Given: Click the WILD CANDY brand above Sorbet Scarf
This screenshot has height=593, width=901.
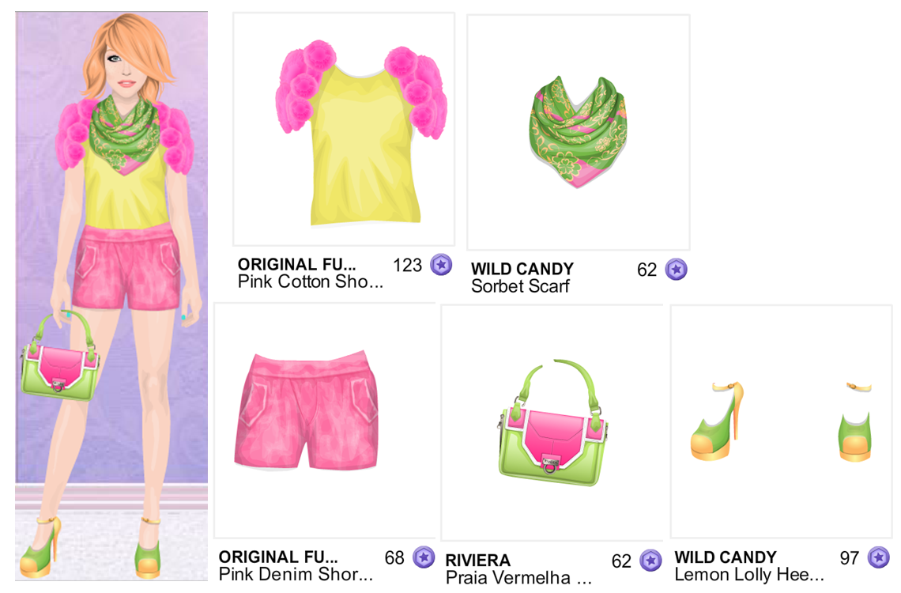Looking at the screenshot, I should tap(522, 269).
